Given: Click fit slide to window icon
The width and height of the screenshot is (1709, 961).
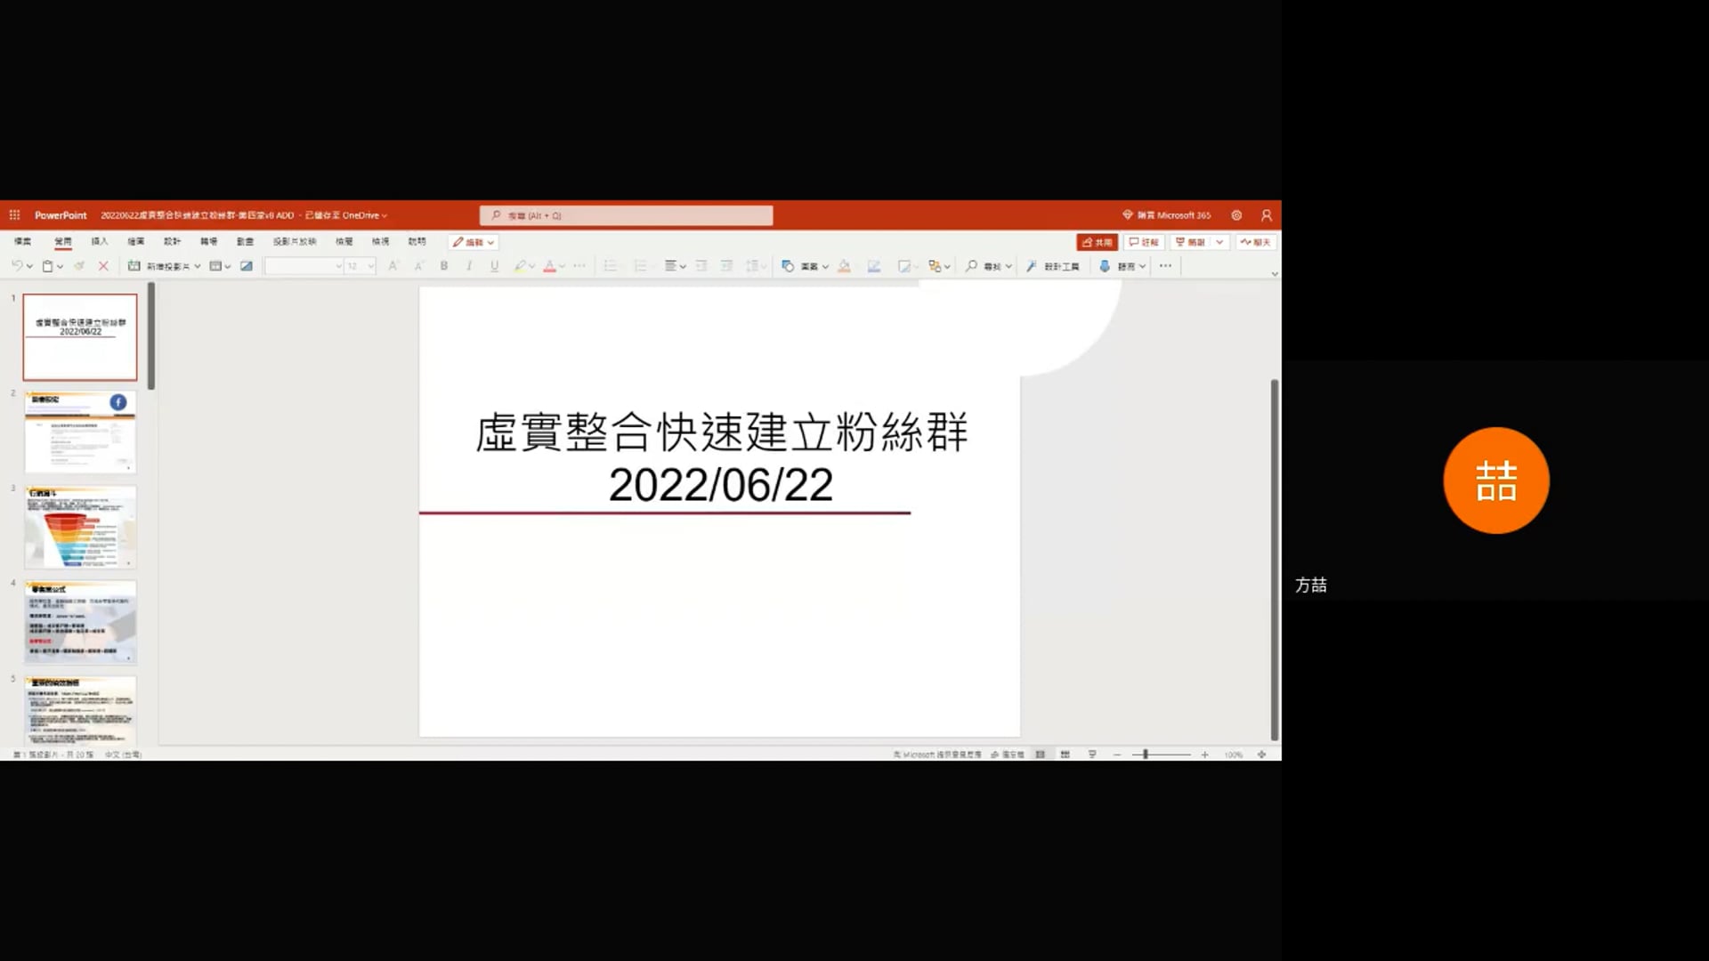Looking at the screenshot, I should pyautogui.click(x=1261, y=755).
